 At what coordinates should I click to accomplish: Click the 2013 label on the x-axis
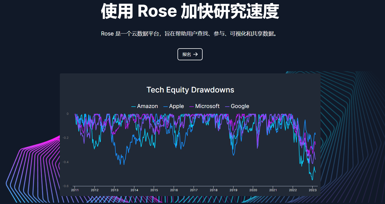[x=114, y=190]
